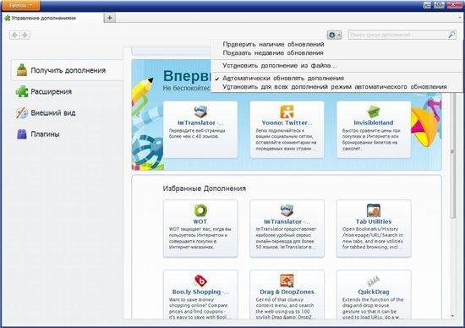Open the WOT title link
Viewport: 465px width, 328px height.
(200, 221)
